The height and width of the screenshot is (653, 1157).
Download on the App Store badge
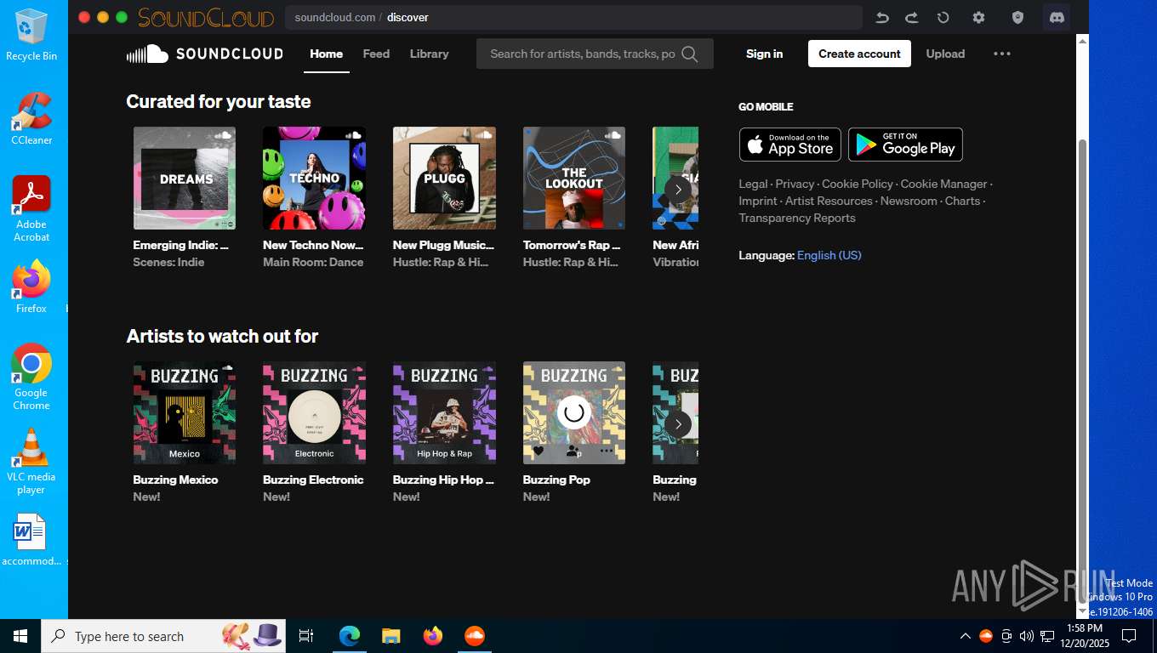point(789,145)
